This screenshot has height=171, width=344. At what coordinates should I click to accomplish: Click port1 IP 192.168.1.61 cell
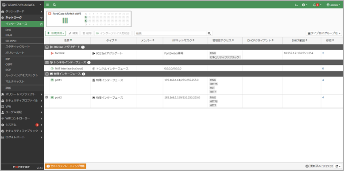point(182,80)
